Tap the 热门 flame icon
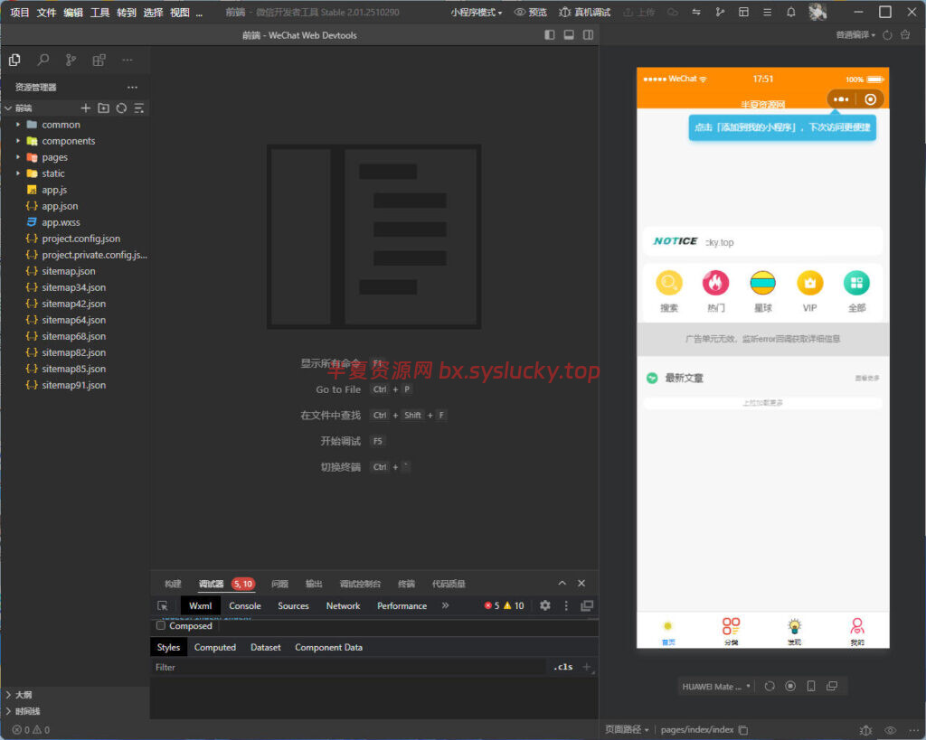This screenshot has height=740, width=926. tap(716, 283)
